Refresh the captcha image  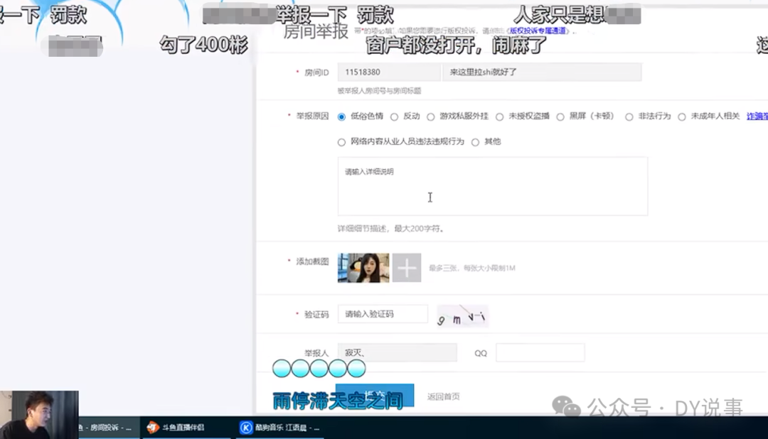pos(462,317)
